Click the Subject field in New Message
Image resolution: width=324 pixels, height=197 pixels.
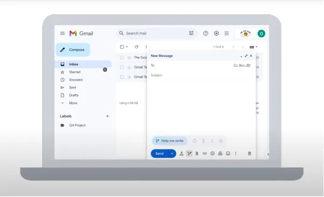click(x=201, y=75)
